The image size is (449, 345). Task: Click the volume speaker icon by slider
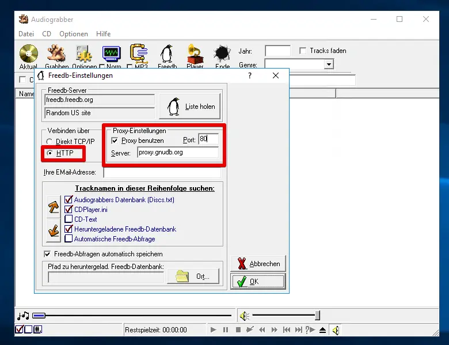click(244, 316)
